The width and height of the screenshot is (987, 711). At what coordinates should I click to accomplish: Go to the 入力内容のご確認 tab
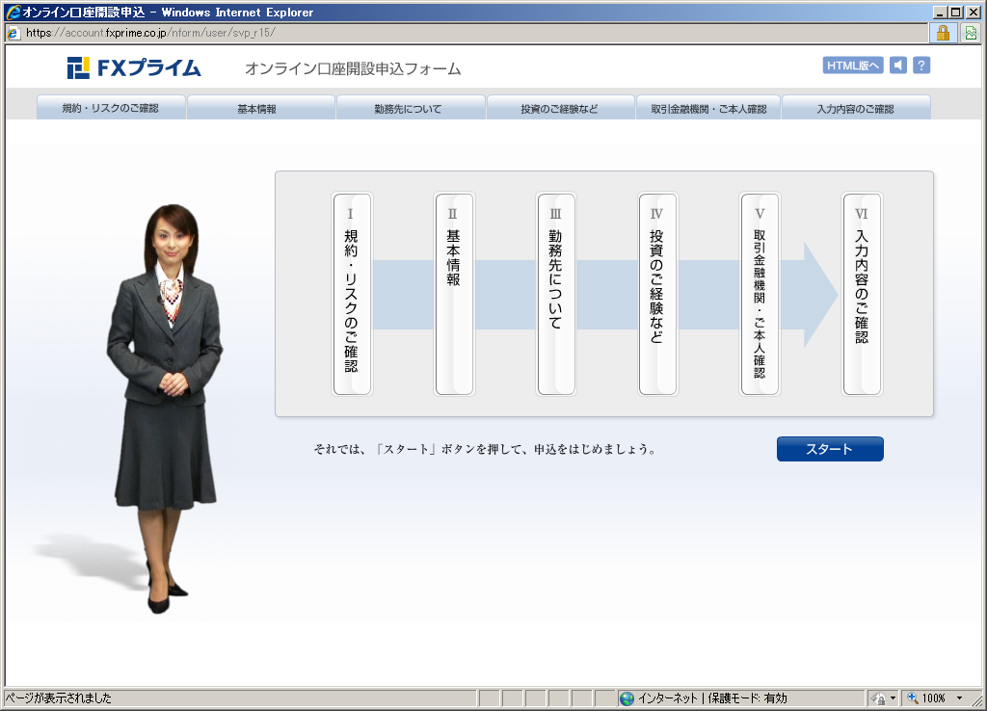(x=855, y=109)
